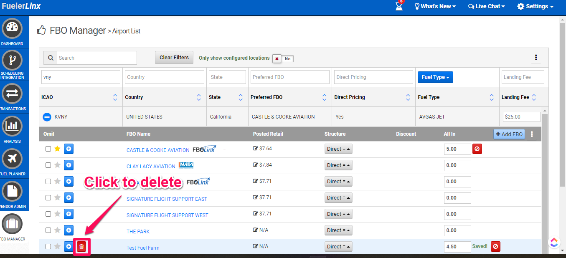Click the ClickUp floating widget icon
Viewport: 566px width, 258px height.
[554, 243]
